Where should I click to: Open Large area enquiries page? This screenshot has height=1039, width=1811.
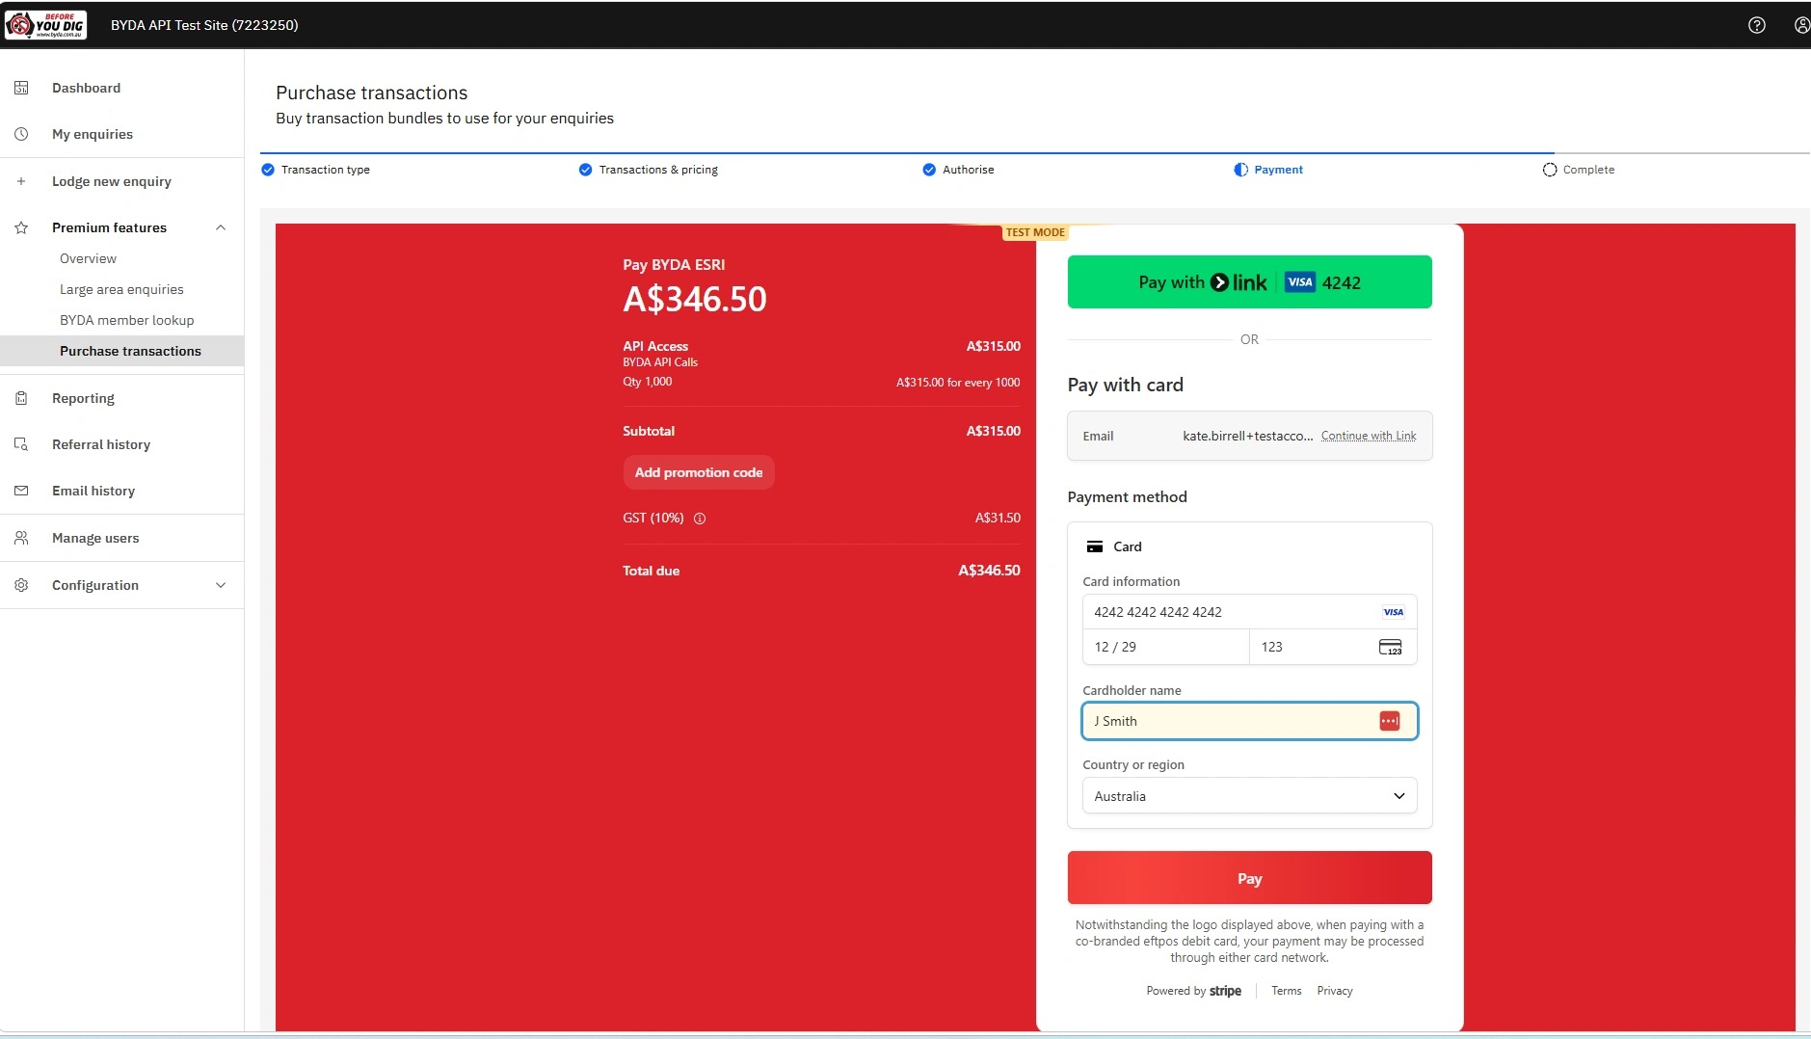pos(121,289)
